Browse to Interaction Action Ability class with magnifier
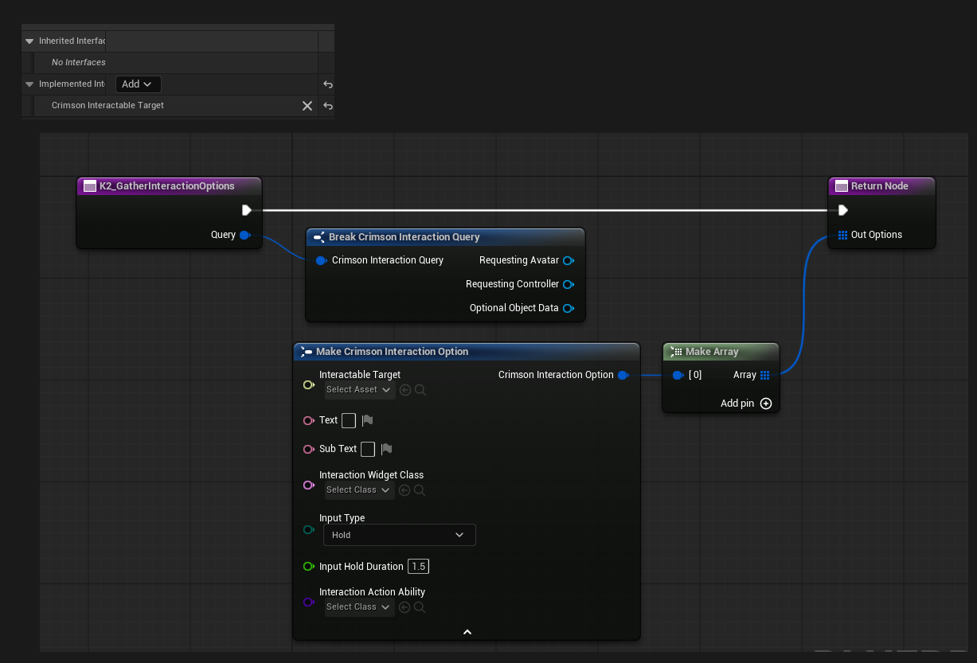 click(420, 607)
